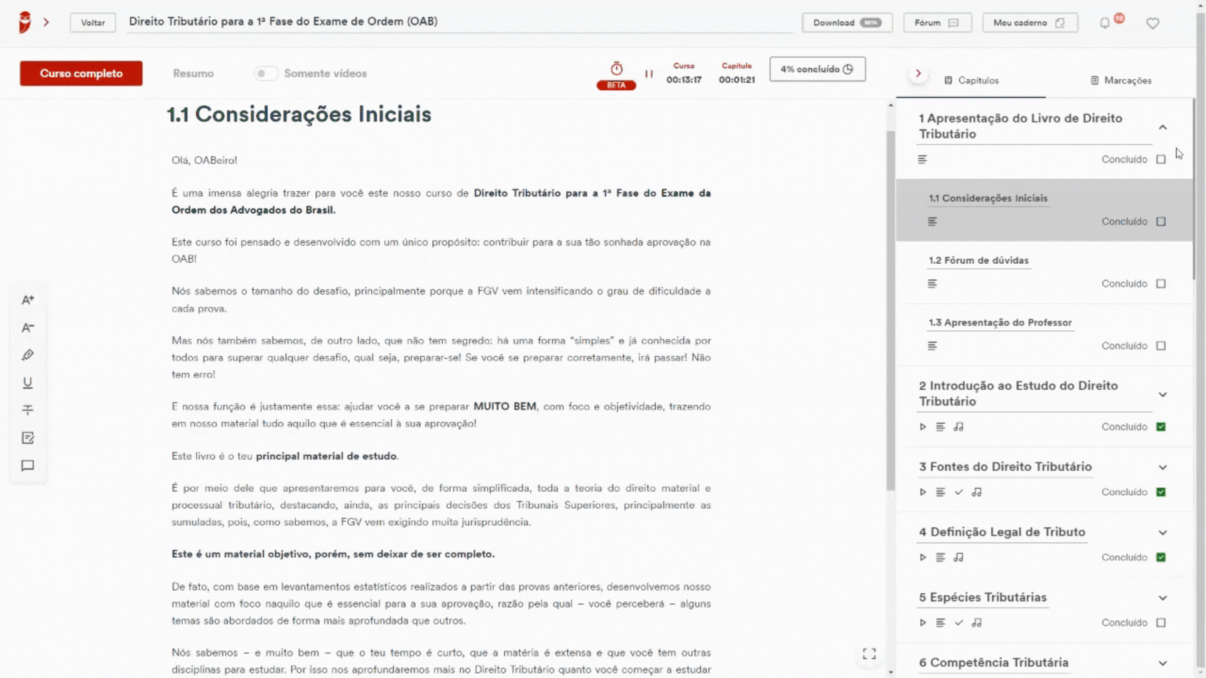
Task: Play video for chapter 2 Introdução
Action: click(923, 427)
